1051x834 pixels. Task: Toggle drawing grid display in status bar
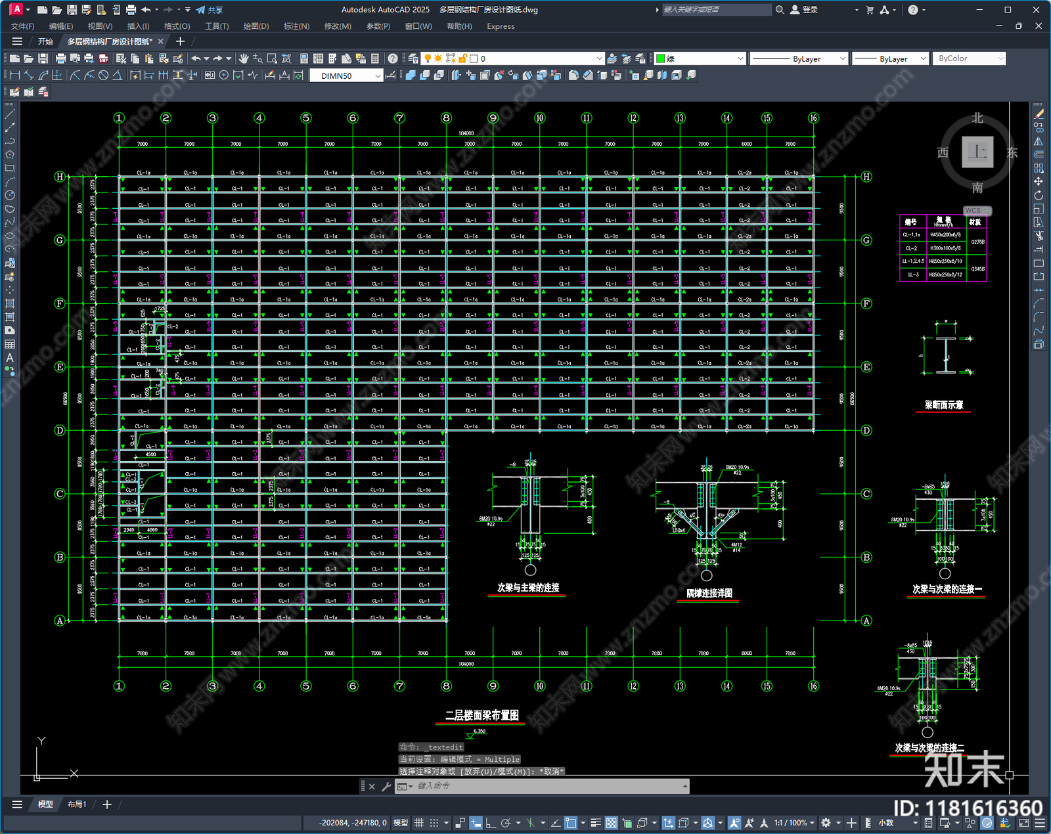(x=418, y=823)
